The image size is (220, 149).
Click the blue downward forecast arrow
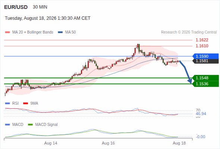(185, 72)
